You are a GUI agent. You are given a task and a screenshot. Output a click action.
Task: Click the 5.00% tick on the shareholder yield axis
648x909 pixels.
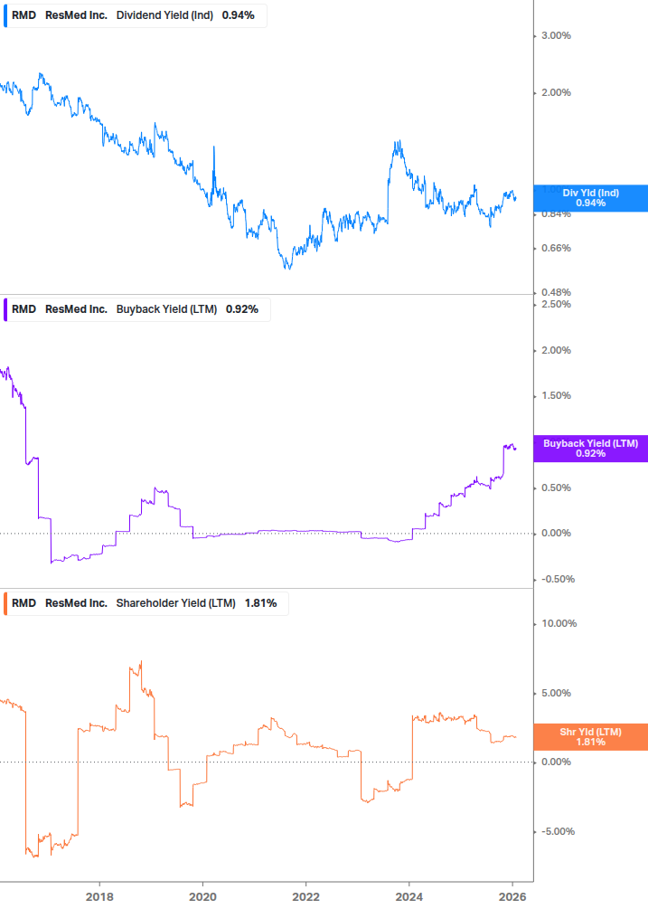[x=556, y=693]
